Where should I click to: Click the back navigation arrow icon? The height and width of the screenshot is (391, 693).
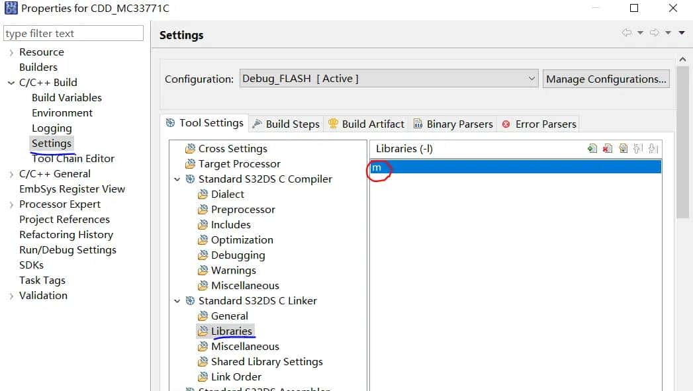pos(626,33)
